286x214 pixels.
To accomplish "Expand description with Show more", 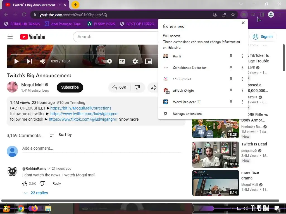I will coord(129,119).
